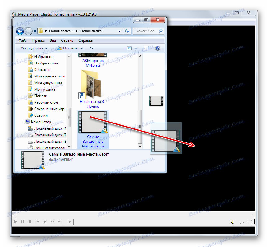
Task: Click the webm preview icon in the details pane
Action: pos(33,160)
